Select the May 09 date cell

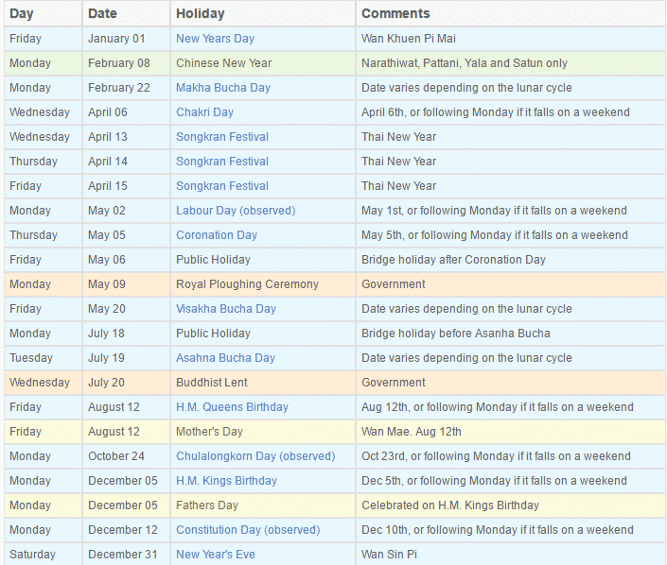pyautogui.click(x=126, y=284)
